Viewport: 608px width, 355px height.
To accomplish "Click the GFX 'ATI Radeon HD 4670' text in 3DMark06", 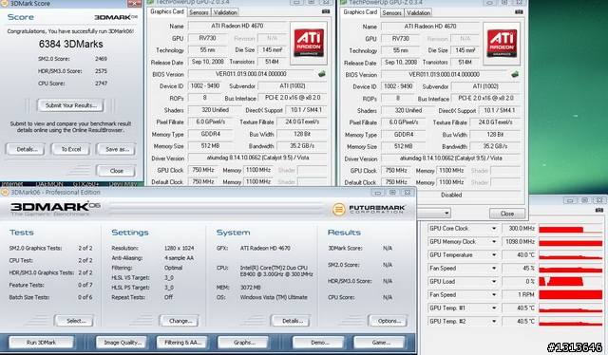I will [x=265, y=248].
